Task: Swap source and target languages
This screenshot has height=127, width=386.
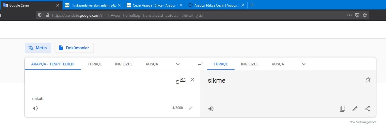Action: (200, 64)
